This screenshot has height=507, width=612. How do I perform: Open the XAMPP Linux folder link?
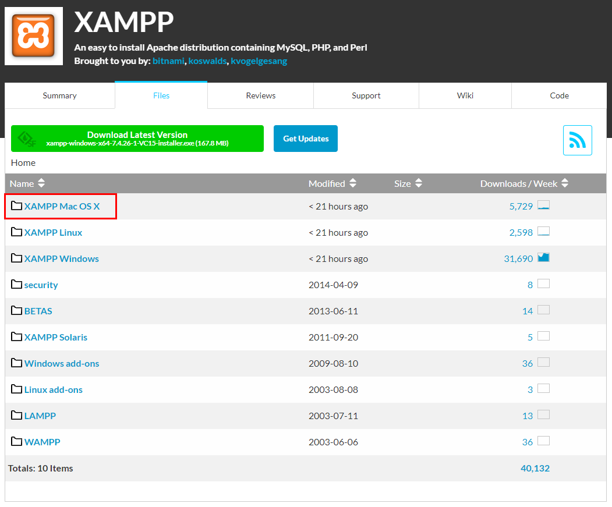click(x=53, y=232)
